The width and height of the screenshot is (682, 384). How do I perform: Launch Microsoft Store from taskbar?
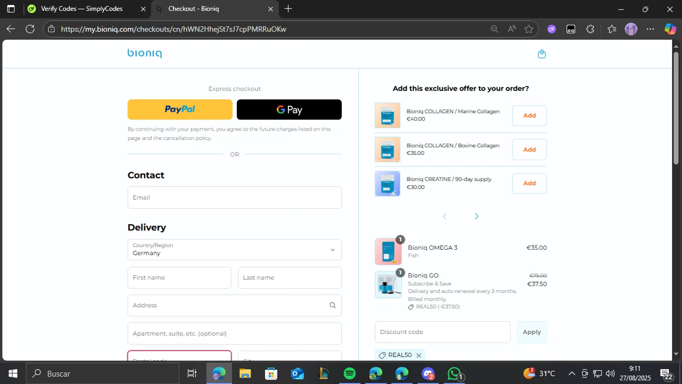(271, 374)
